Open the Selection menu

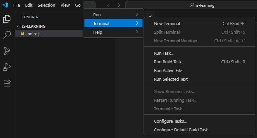tap(46, 5)
